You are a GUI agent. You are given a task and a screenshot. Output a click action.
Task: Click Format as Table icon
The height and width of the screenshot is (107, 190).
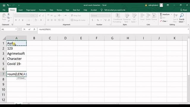point(127,16)
